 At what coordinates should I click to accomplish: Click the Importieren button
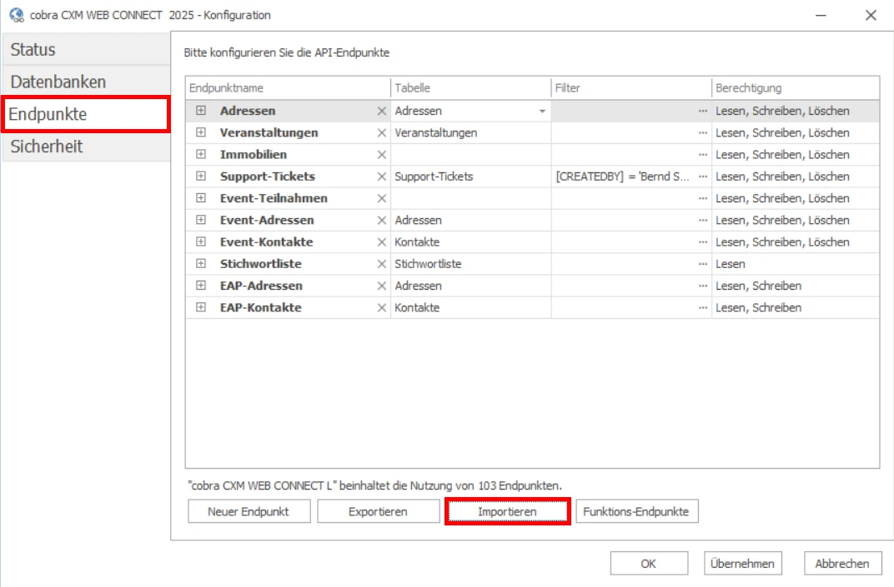pos(507,511)
